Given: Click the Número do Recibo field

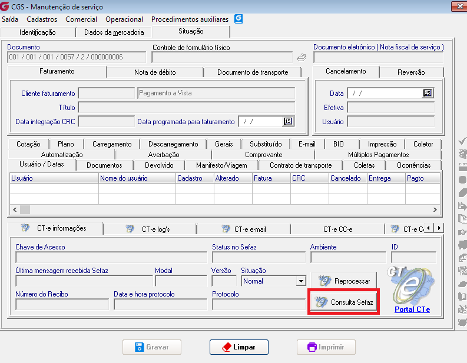Looking at the screenshot, I should click(x=62, y=304).
